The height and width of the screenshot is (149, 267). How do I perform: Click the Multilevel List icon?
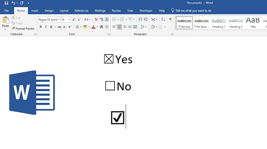point(131,20)
